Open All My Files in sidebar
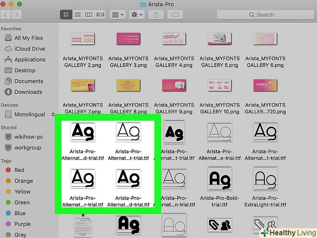Viewport: 317px width, 238px height. point(28,38)
